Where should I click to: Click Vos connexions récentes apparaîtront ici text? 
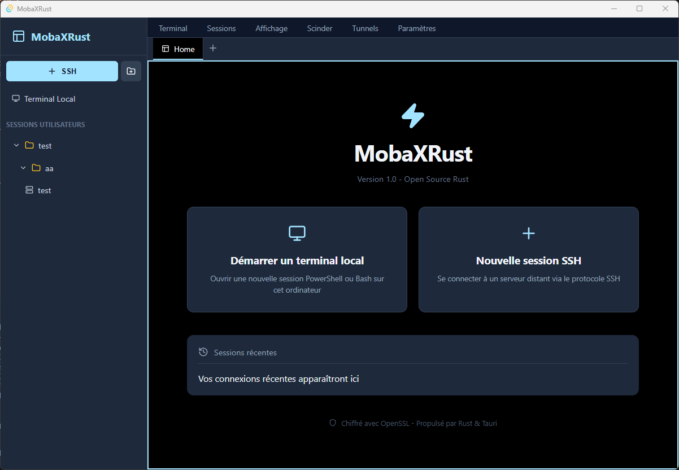tap(278, 378)
